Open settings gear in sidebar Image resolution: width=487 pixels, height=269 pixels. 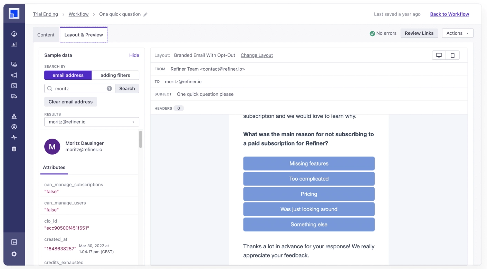click(14, 254)
